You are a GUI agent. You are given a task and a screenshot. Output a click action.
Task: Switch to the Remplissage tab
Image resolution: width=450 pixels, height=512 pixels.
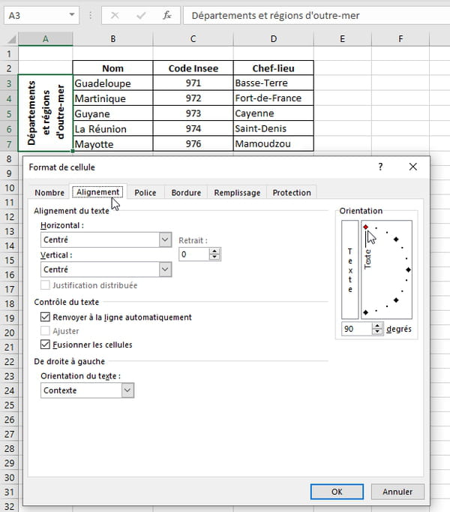pyautogui.click(x=237, y=192)
